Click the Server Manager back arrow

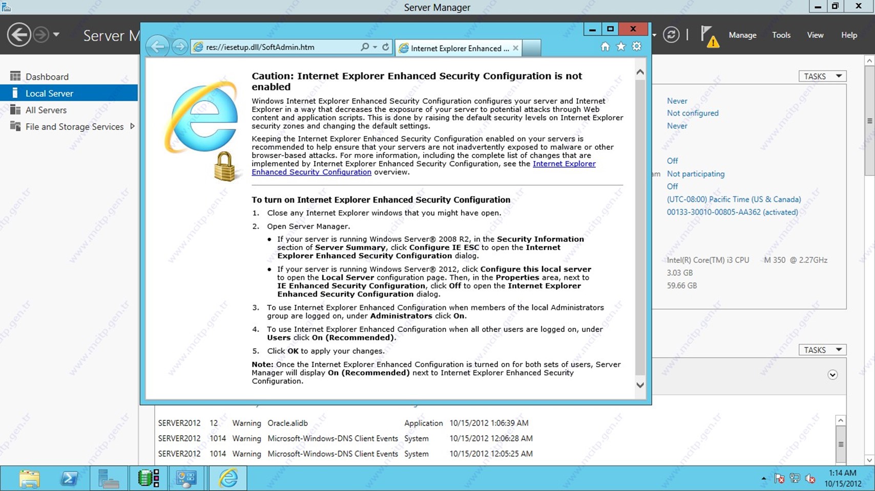coord(19,35)
